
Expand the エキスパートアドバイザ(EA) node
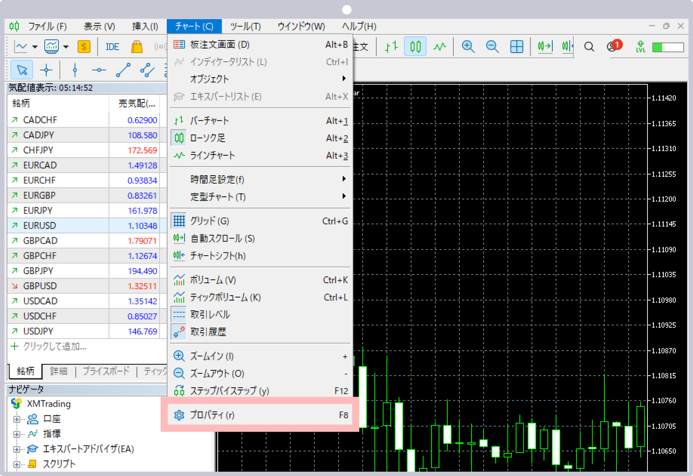(17, 449)
